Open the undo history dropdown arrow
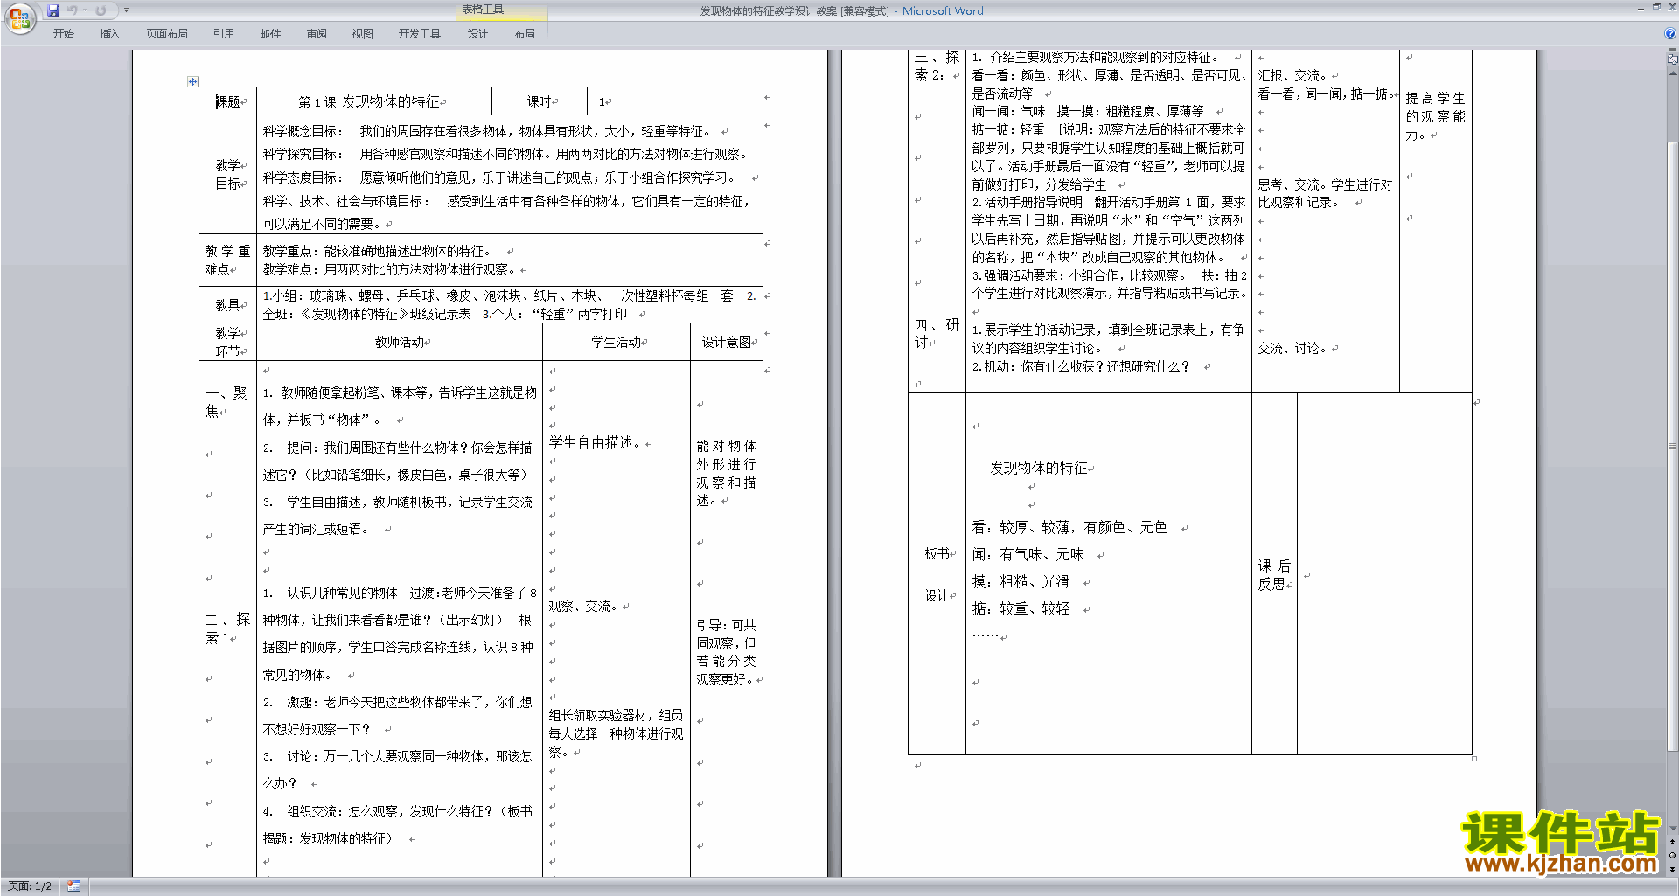Screen dimensions: 1679x896 pos(85,10)
